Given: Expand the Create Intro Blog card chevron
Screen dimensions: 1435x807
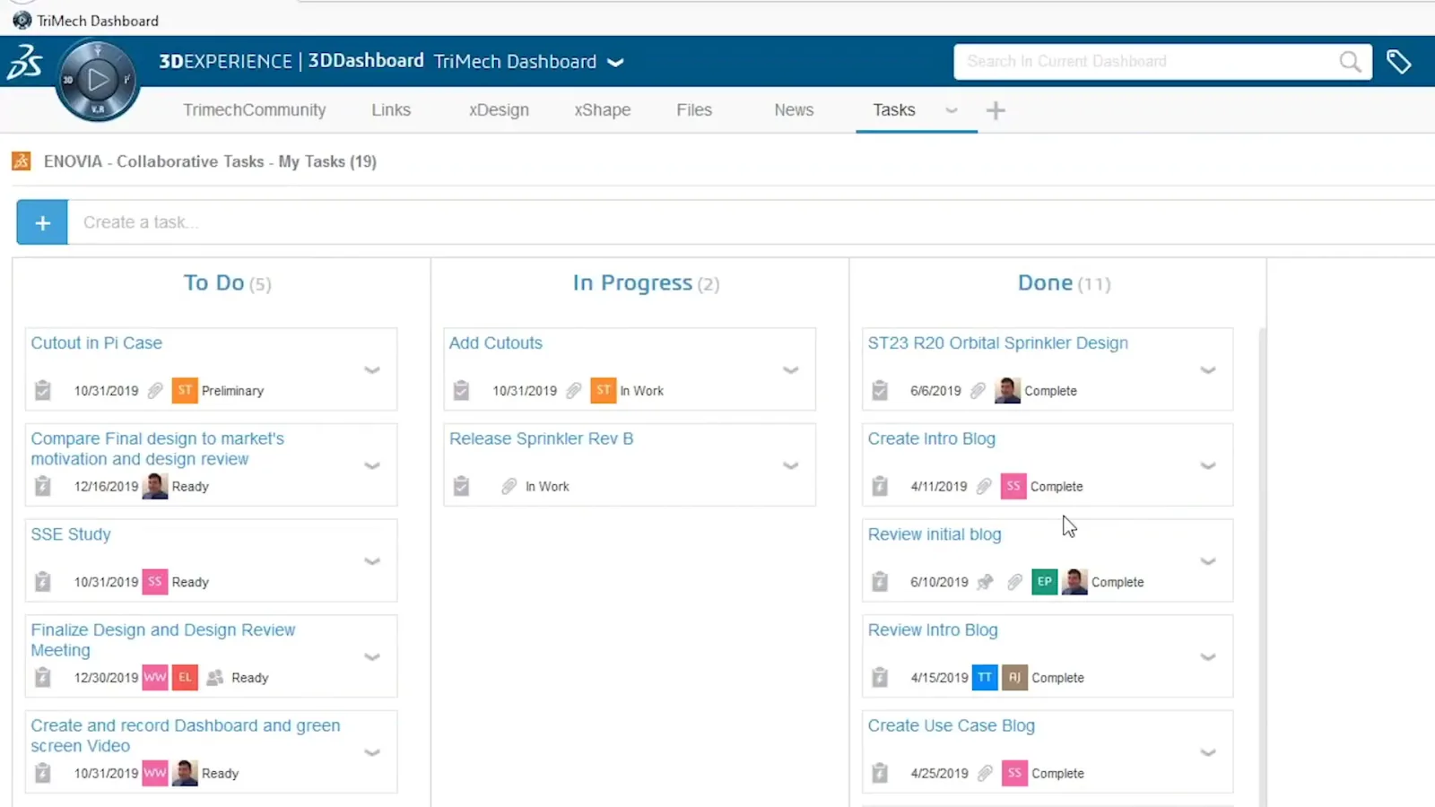Looking at the screenshot, I should [1208, 465].
